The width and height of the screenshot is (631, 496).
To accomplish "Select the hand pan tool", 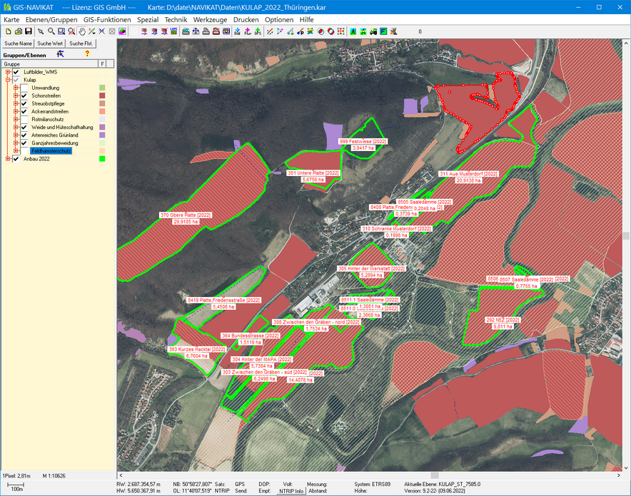I will 82,32.
